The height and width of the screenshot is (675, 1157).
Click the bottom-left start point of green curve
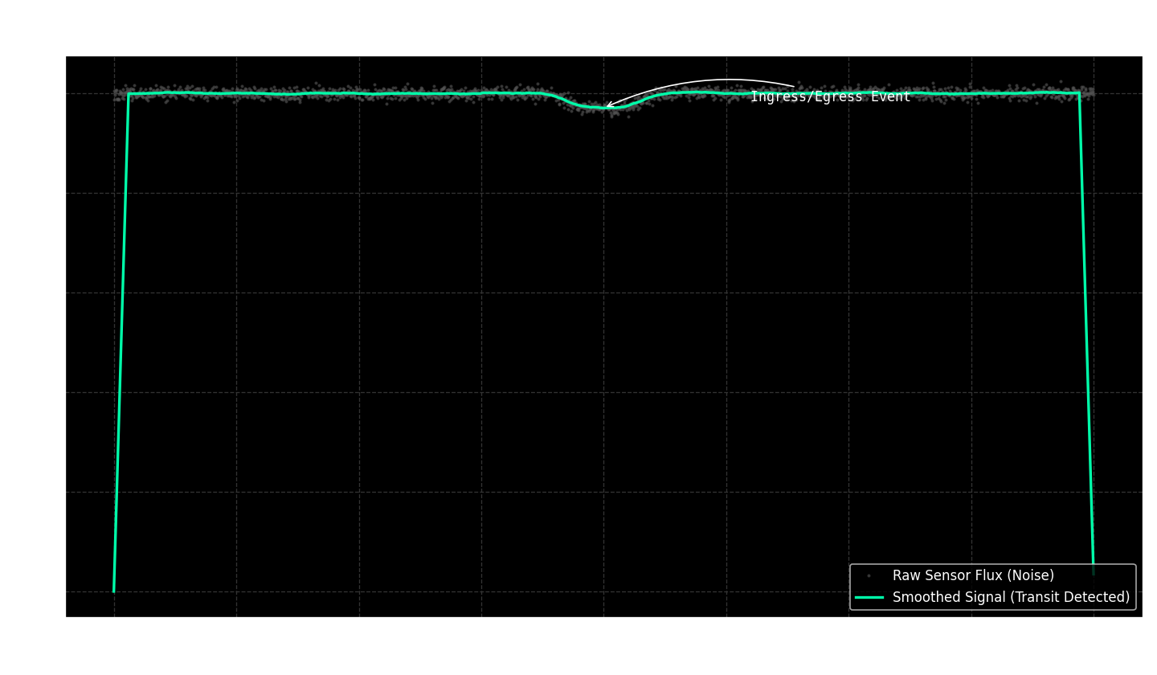[x=114, y=591]
